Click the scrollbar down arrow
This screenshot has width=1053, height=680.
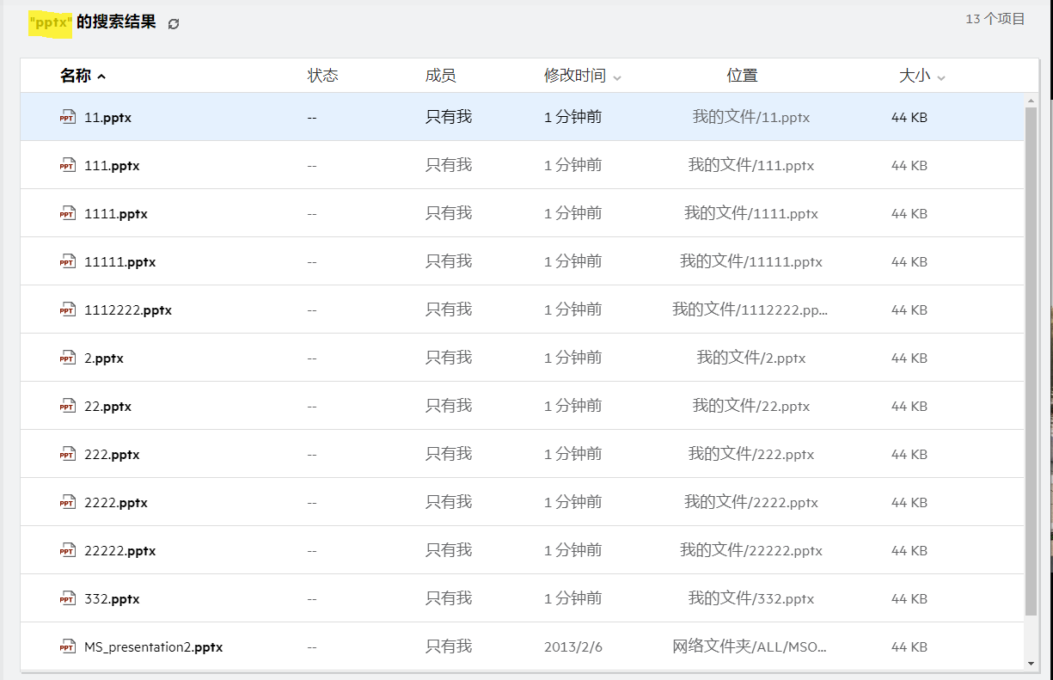tap(1032, 663)
